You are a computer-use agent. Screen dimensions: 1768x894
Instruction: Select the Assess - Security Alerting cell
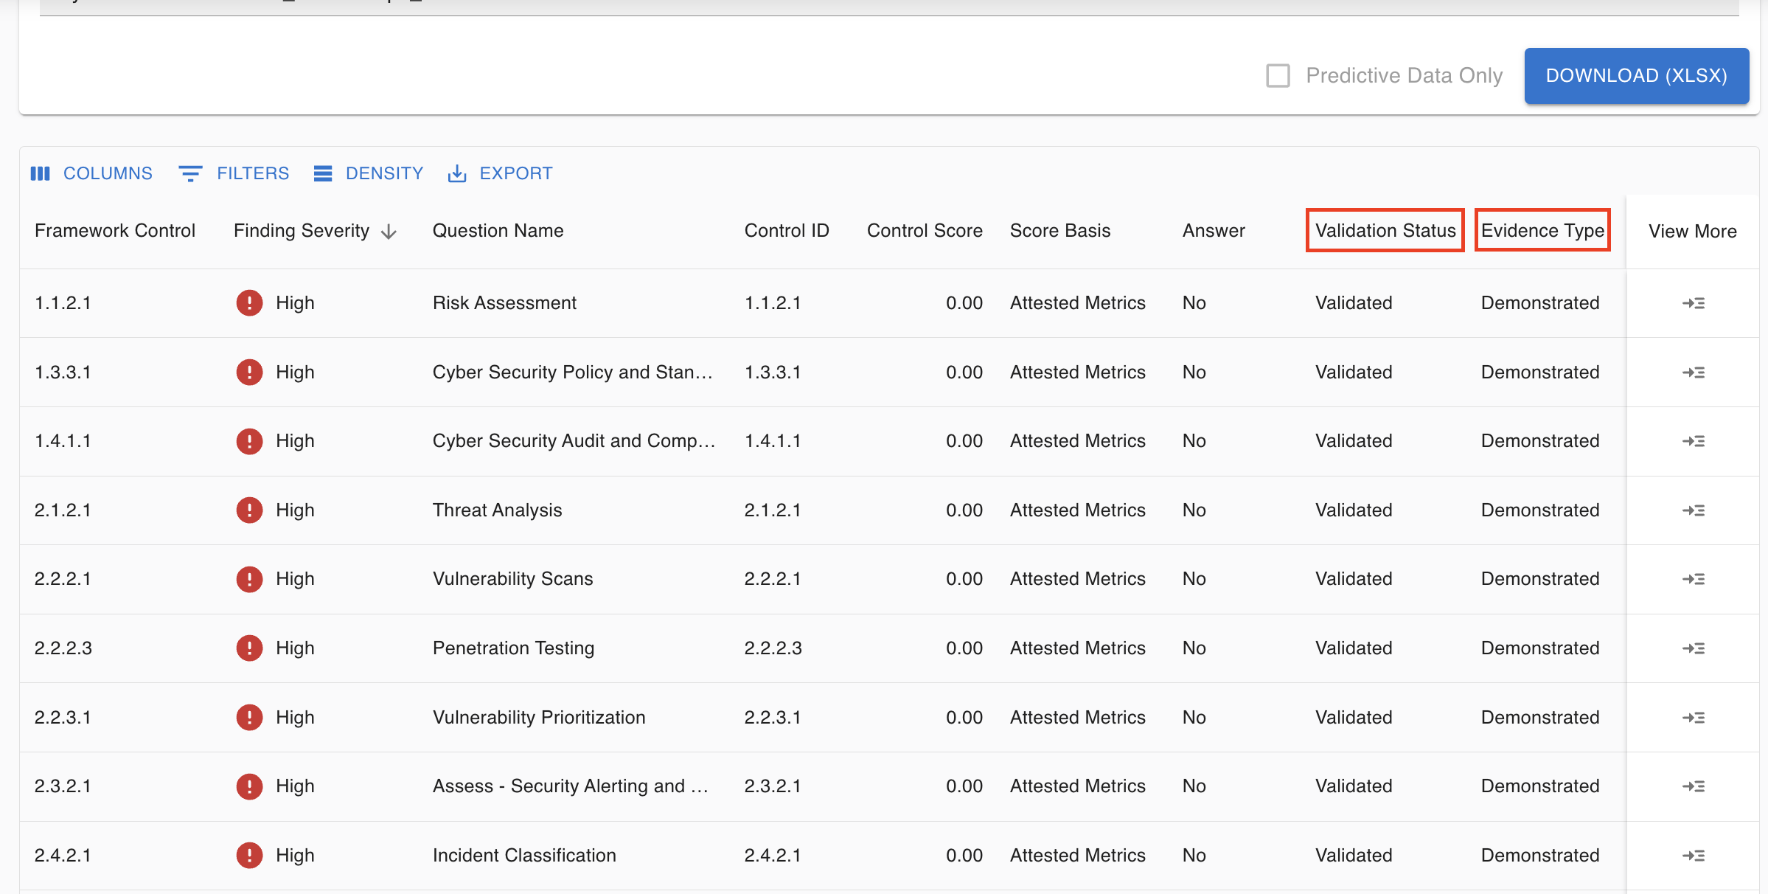[571, 786]
